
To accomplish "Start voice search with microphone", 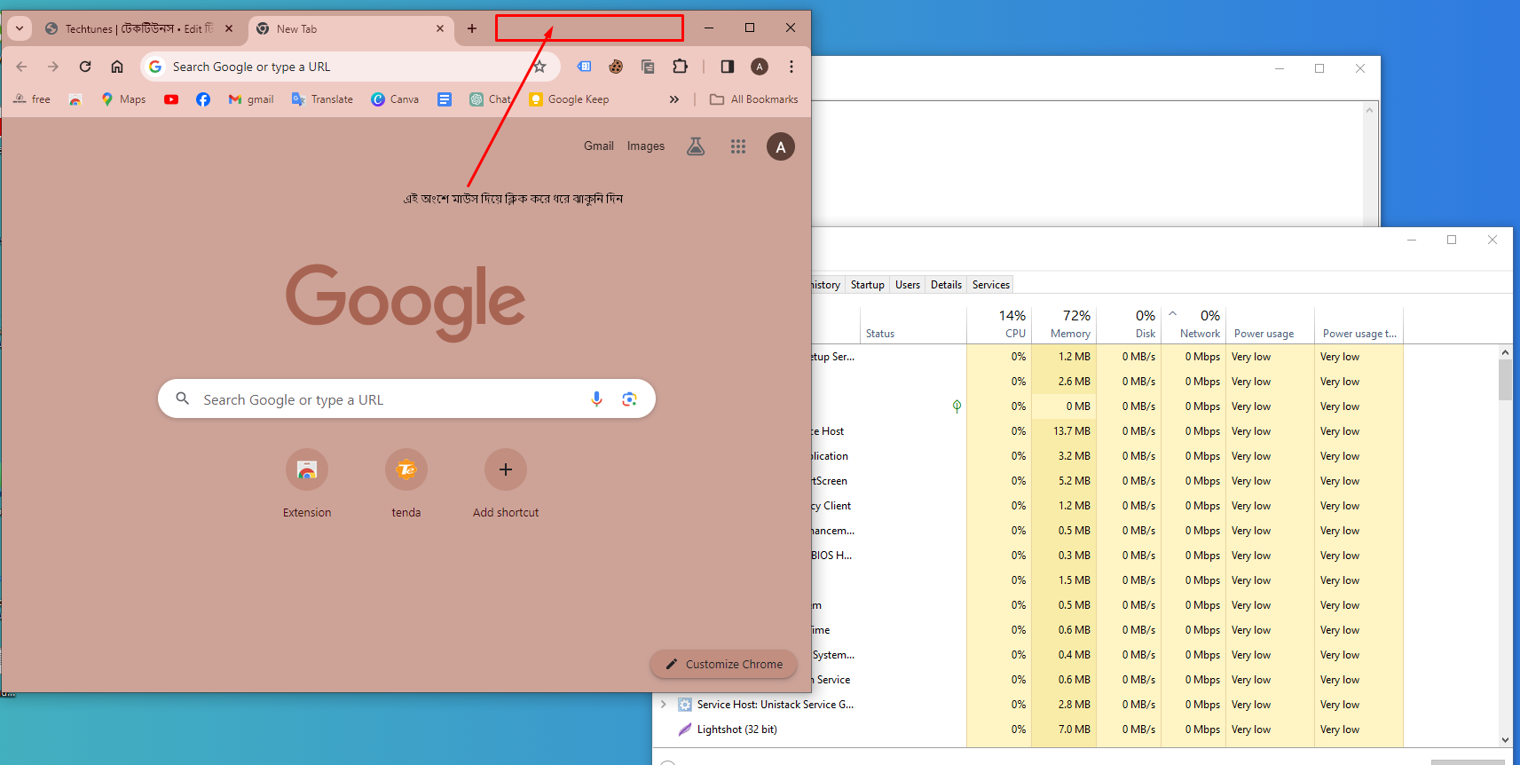I will point(596,399).
